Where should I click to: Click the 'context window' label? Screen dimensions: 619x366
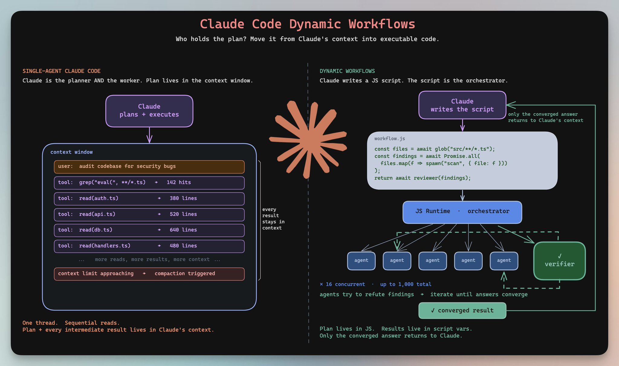(72, 152)
